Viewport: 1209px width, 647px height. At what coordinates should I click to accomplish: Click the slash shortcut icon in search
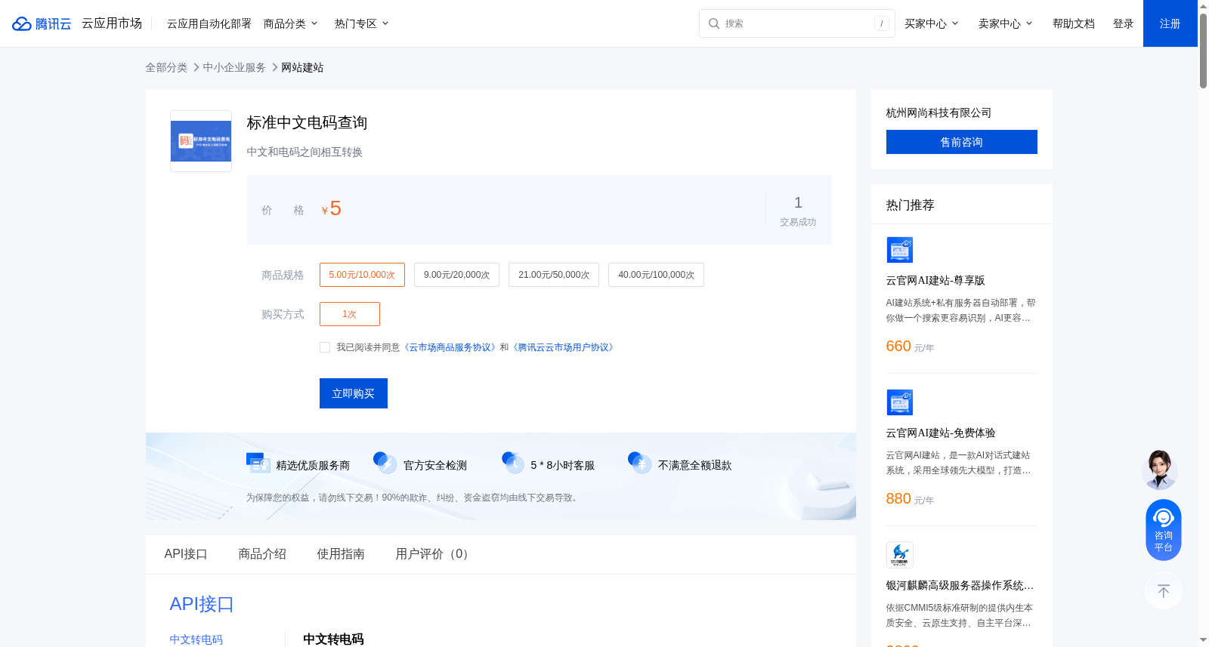point(882,23)
